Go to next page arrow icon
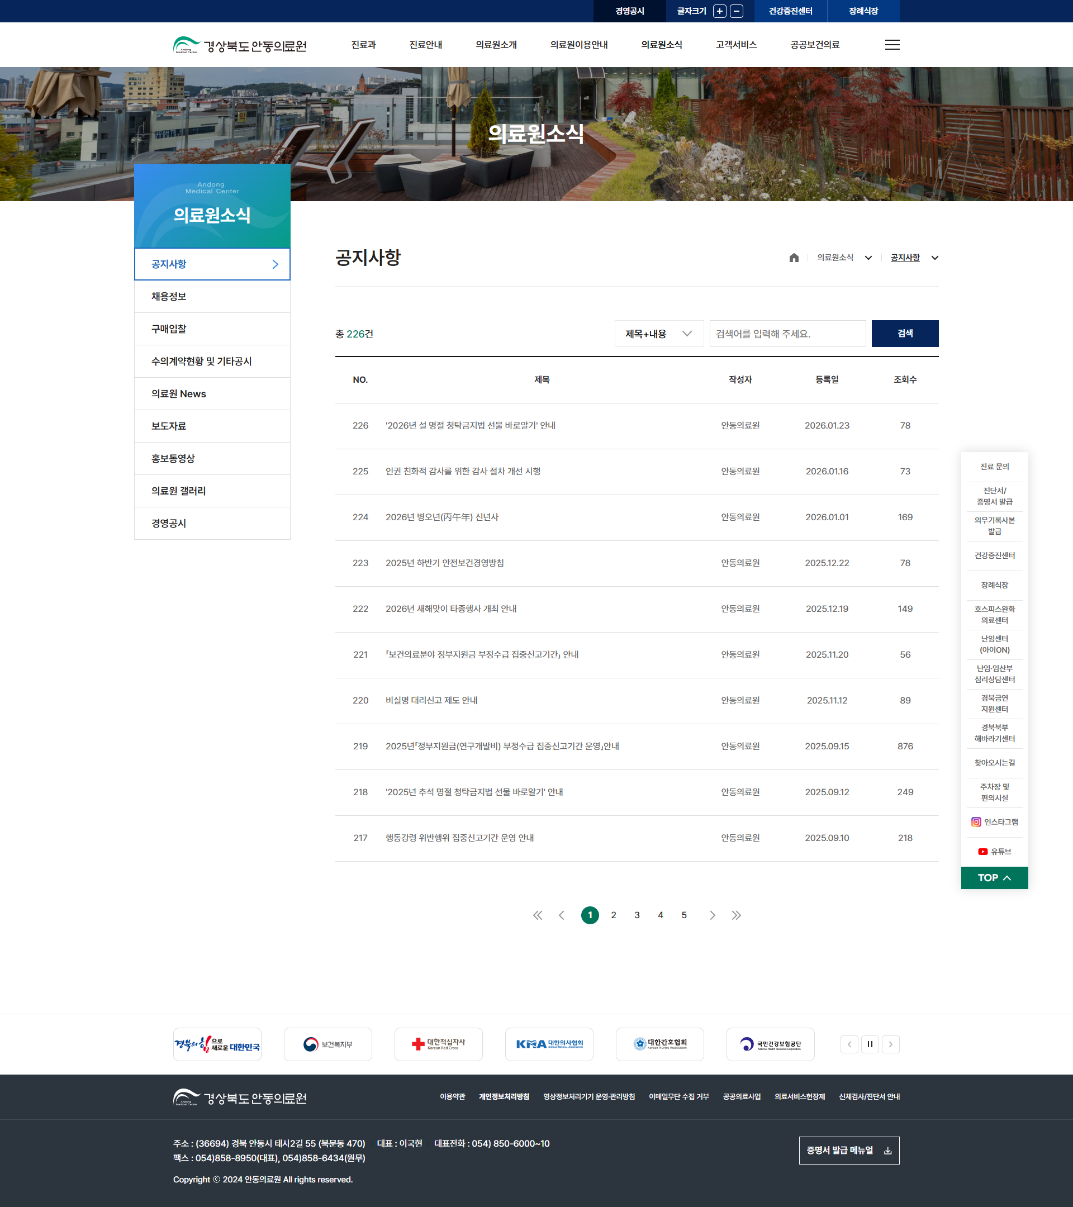The height and width of the screenshot is (1207, 1073). [x=712, y=915]
